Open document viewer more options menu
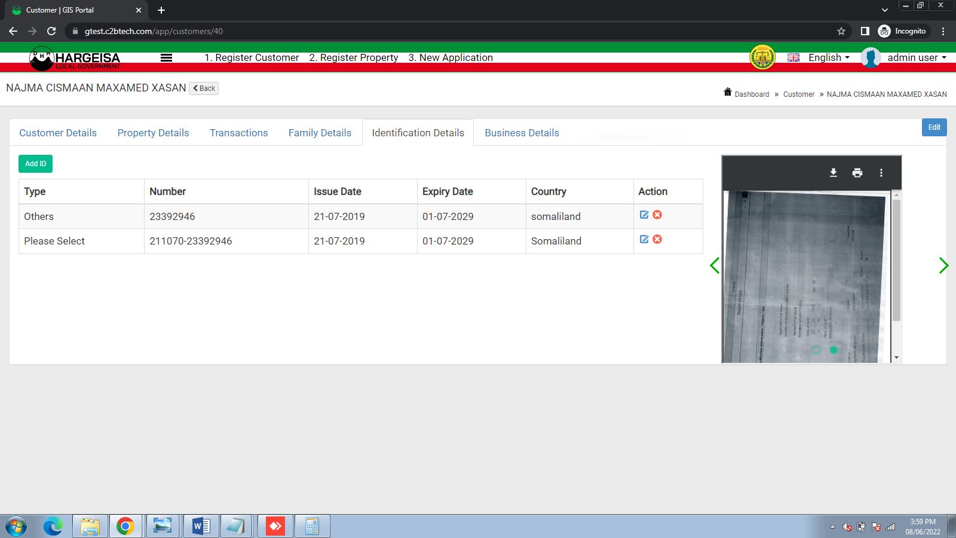 tap(881, 173)
